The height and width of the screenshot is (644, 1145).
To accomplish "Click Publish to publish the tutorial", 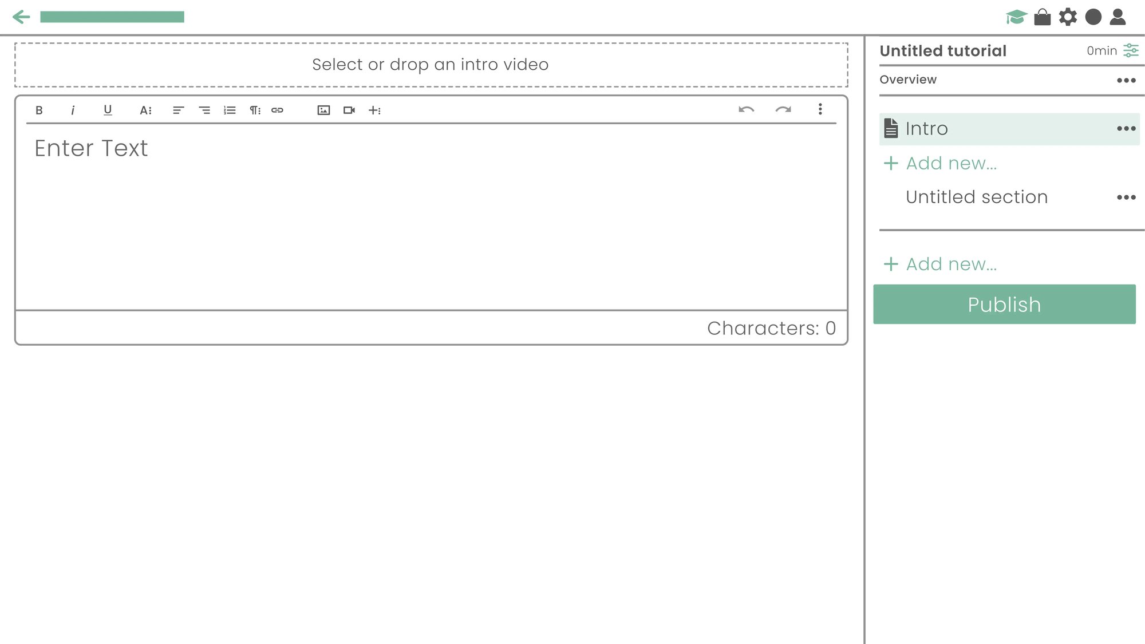I will click(x=1004, y=305).
